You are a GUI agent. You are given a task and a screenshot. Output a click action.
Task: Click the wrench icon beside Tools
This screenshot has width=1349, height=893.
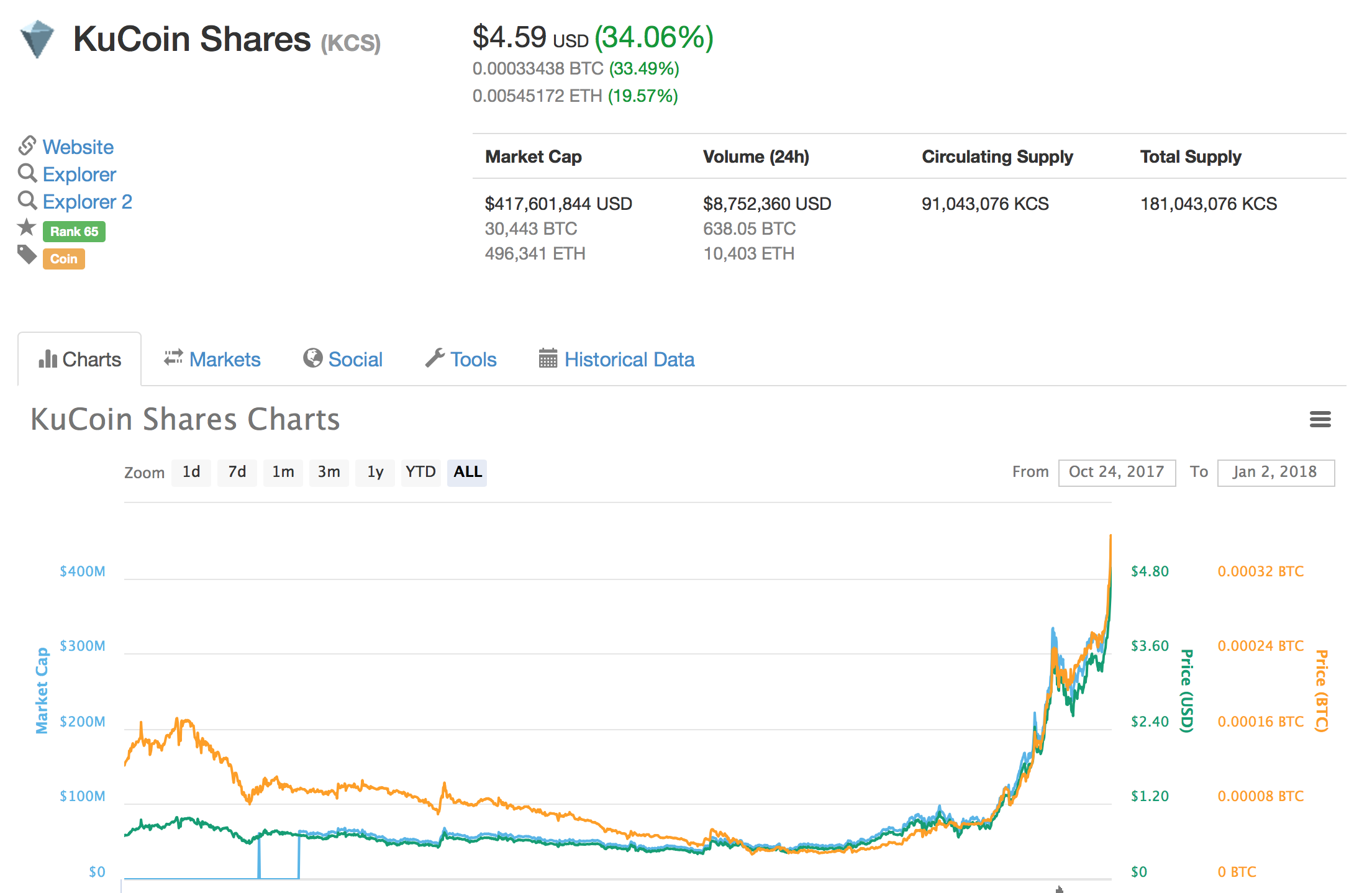[435, 358]
